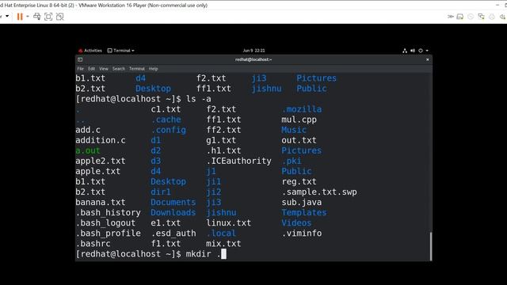Click the mkdir command prompt cursor
Image resolution: width=507 pixels, height=285 pixels.
223,254
